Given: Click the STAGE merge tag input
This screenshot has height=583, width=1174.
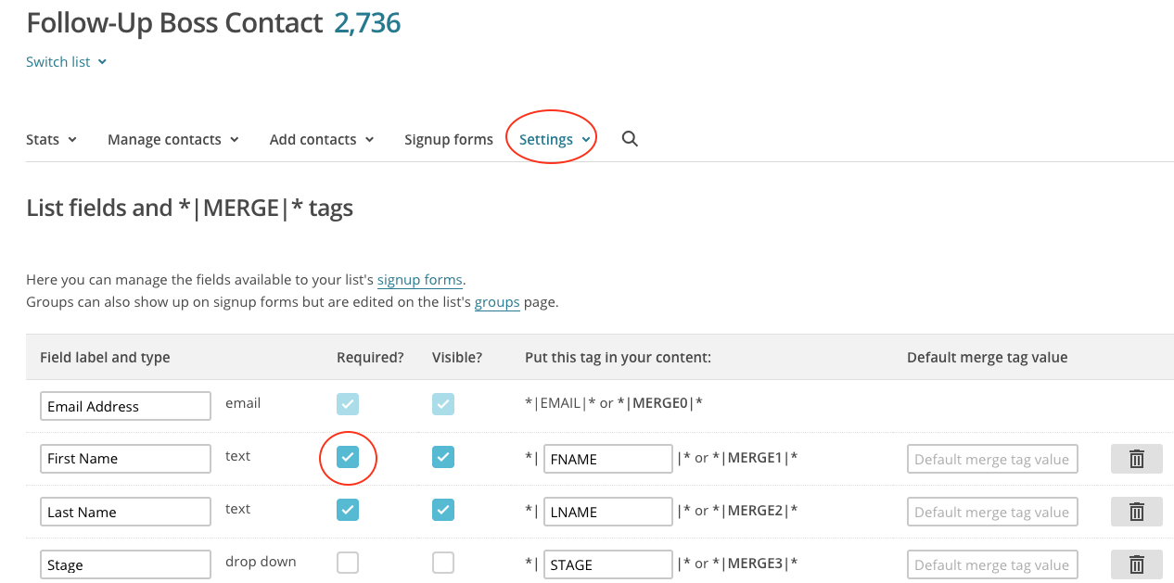Looking at the screenshot, I should (x=608, y=564).
